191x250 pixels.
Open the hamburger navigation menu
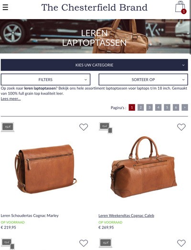[x=5, y=7]
